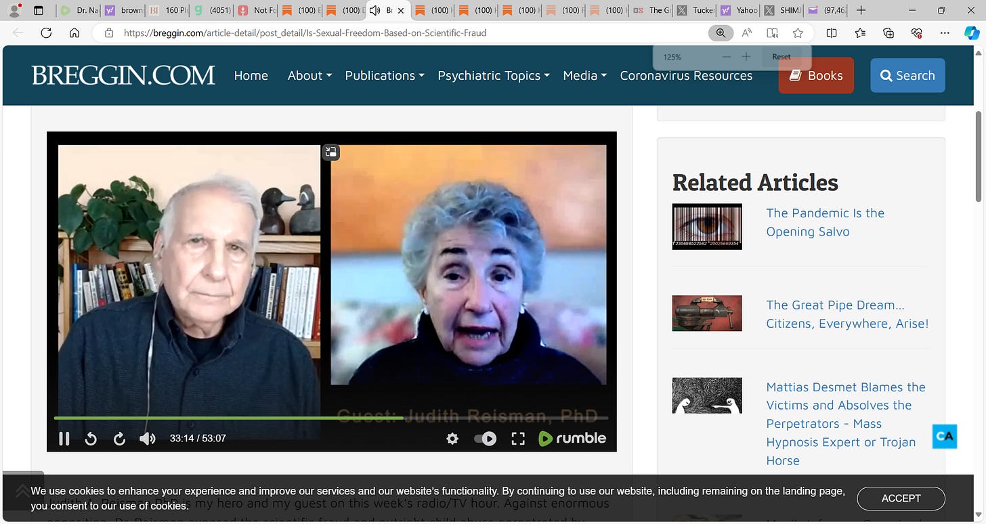Switch to the 'Tucke' X tab
This screenshot has width=986, height=524.
[x=695, y=10]
